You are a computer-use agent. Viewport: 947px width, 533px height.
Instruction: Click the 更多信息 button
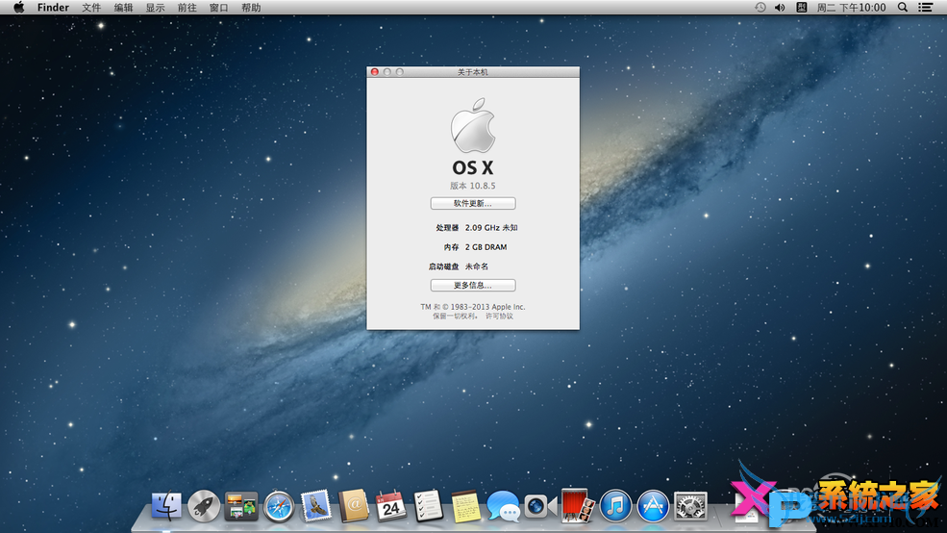[472, 286]
